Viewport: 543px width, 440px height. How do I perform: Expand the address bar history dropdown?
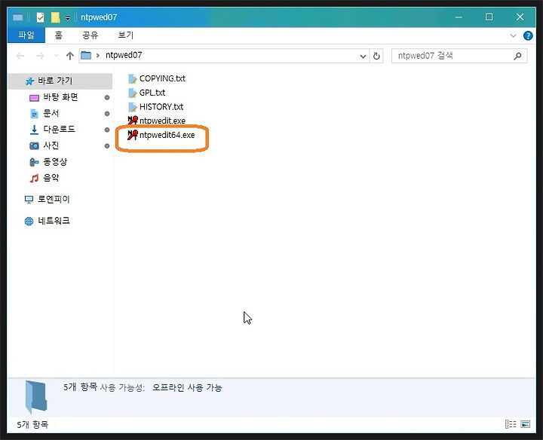(x=363, y=56)
